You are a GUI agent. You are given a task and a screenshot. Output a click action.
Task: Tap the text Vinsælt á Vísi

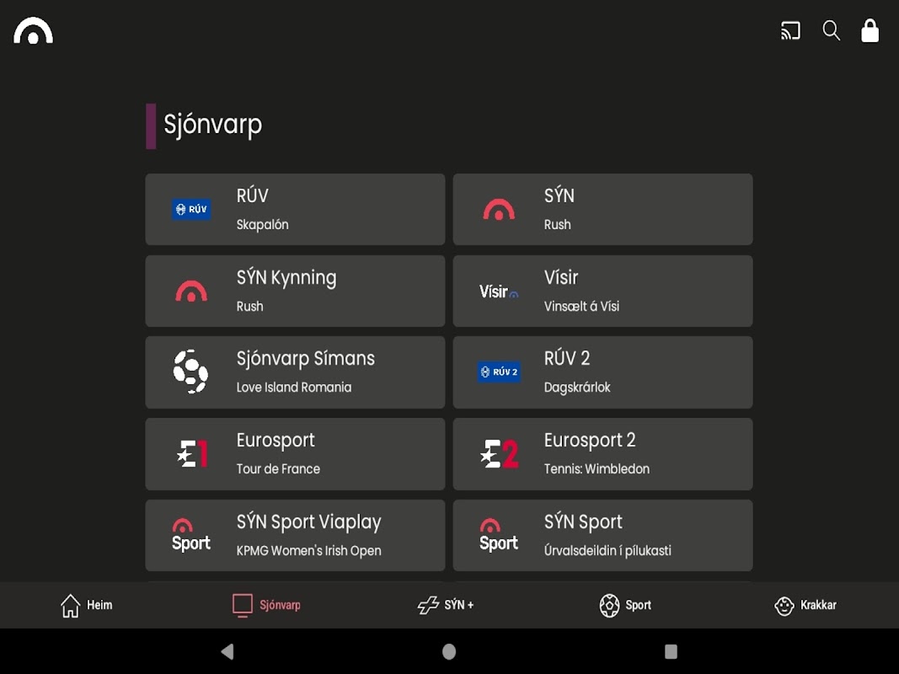[x=581, y=306]
